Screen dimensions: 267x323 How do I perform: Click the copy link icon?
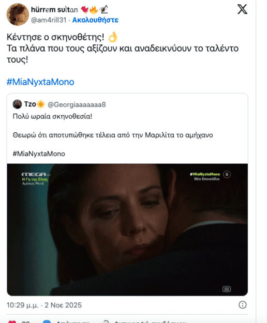click(106, 321)
